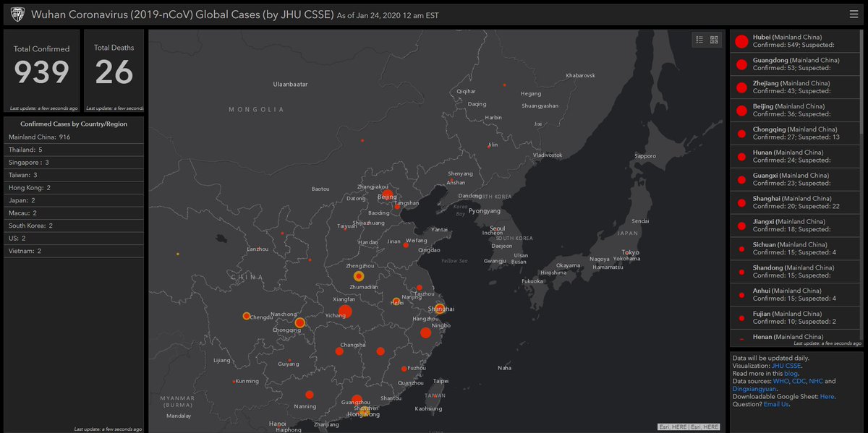Click the Total Confirmed 939 indicator
The height and width of the screenshot is (433, 868).
42,71
